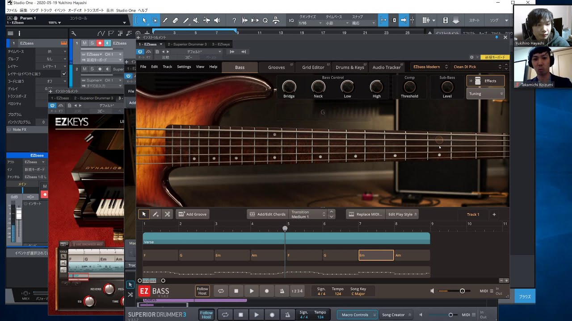Viewport: 572px width, 321px height.
Task: Toggle EZbass Follow Host button
Action: [x=202, y=291]
